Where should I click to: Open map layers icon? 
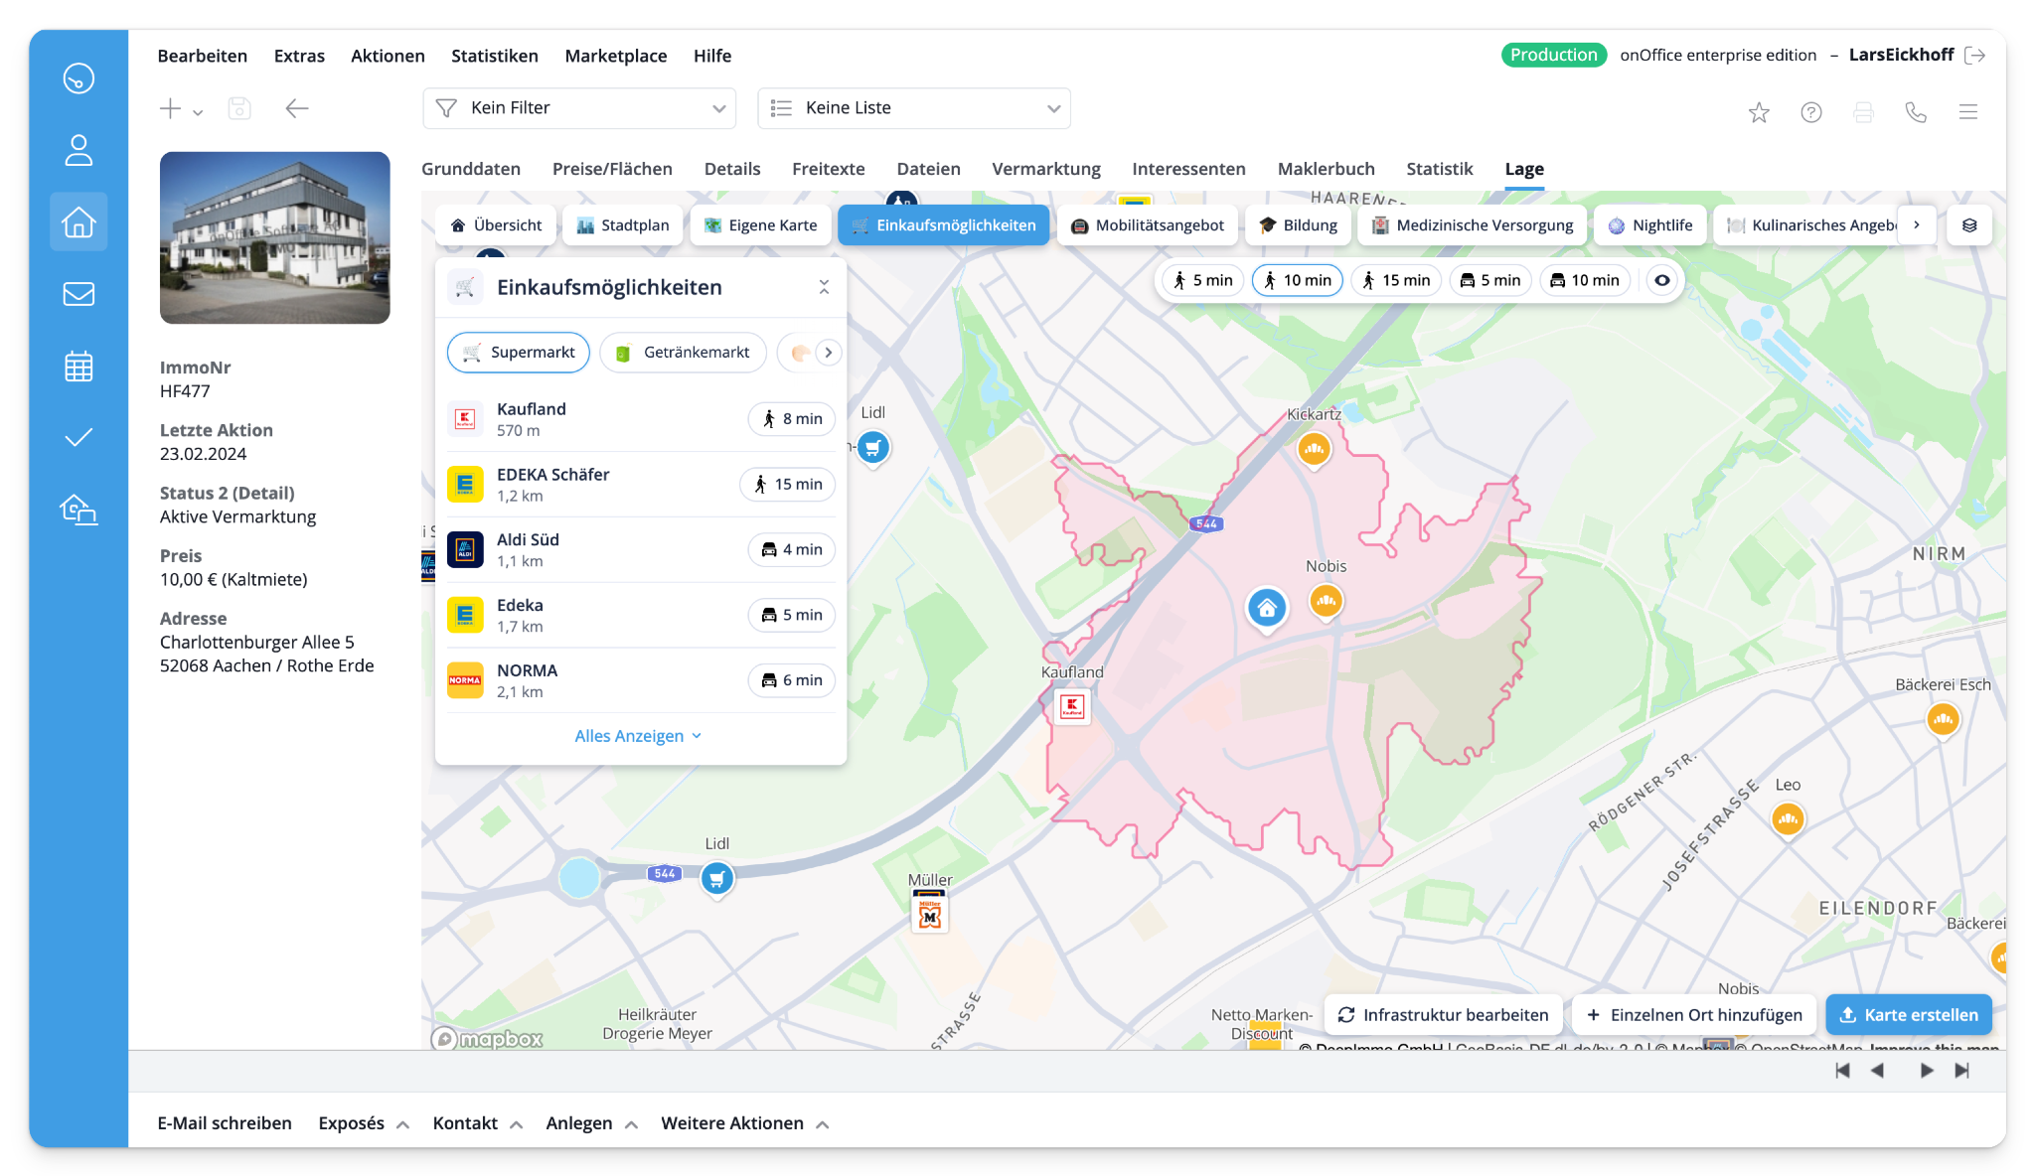pos(1969,225)
